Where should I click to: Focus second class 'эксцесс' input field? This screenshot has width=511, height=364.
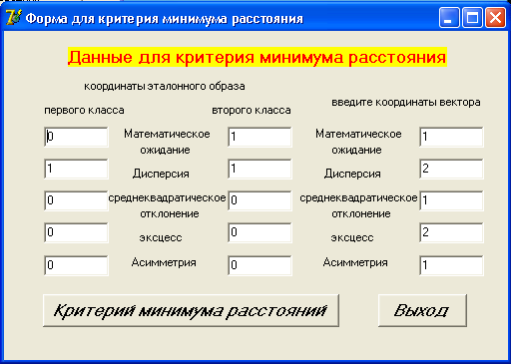(259, 232)
